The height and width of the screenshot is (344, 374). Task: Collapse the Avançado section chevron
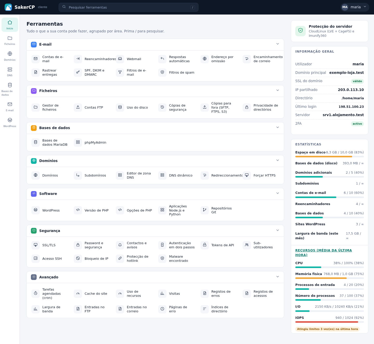pos(278,277)
